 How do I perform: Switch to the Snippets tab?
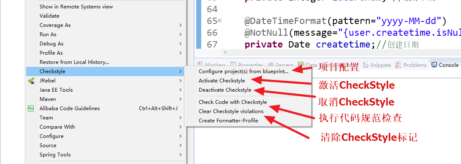pyautogui.click(x=377, y=65)
